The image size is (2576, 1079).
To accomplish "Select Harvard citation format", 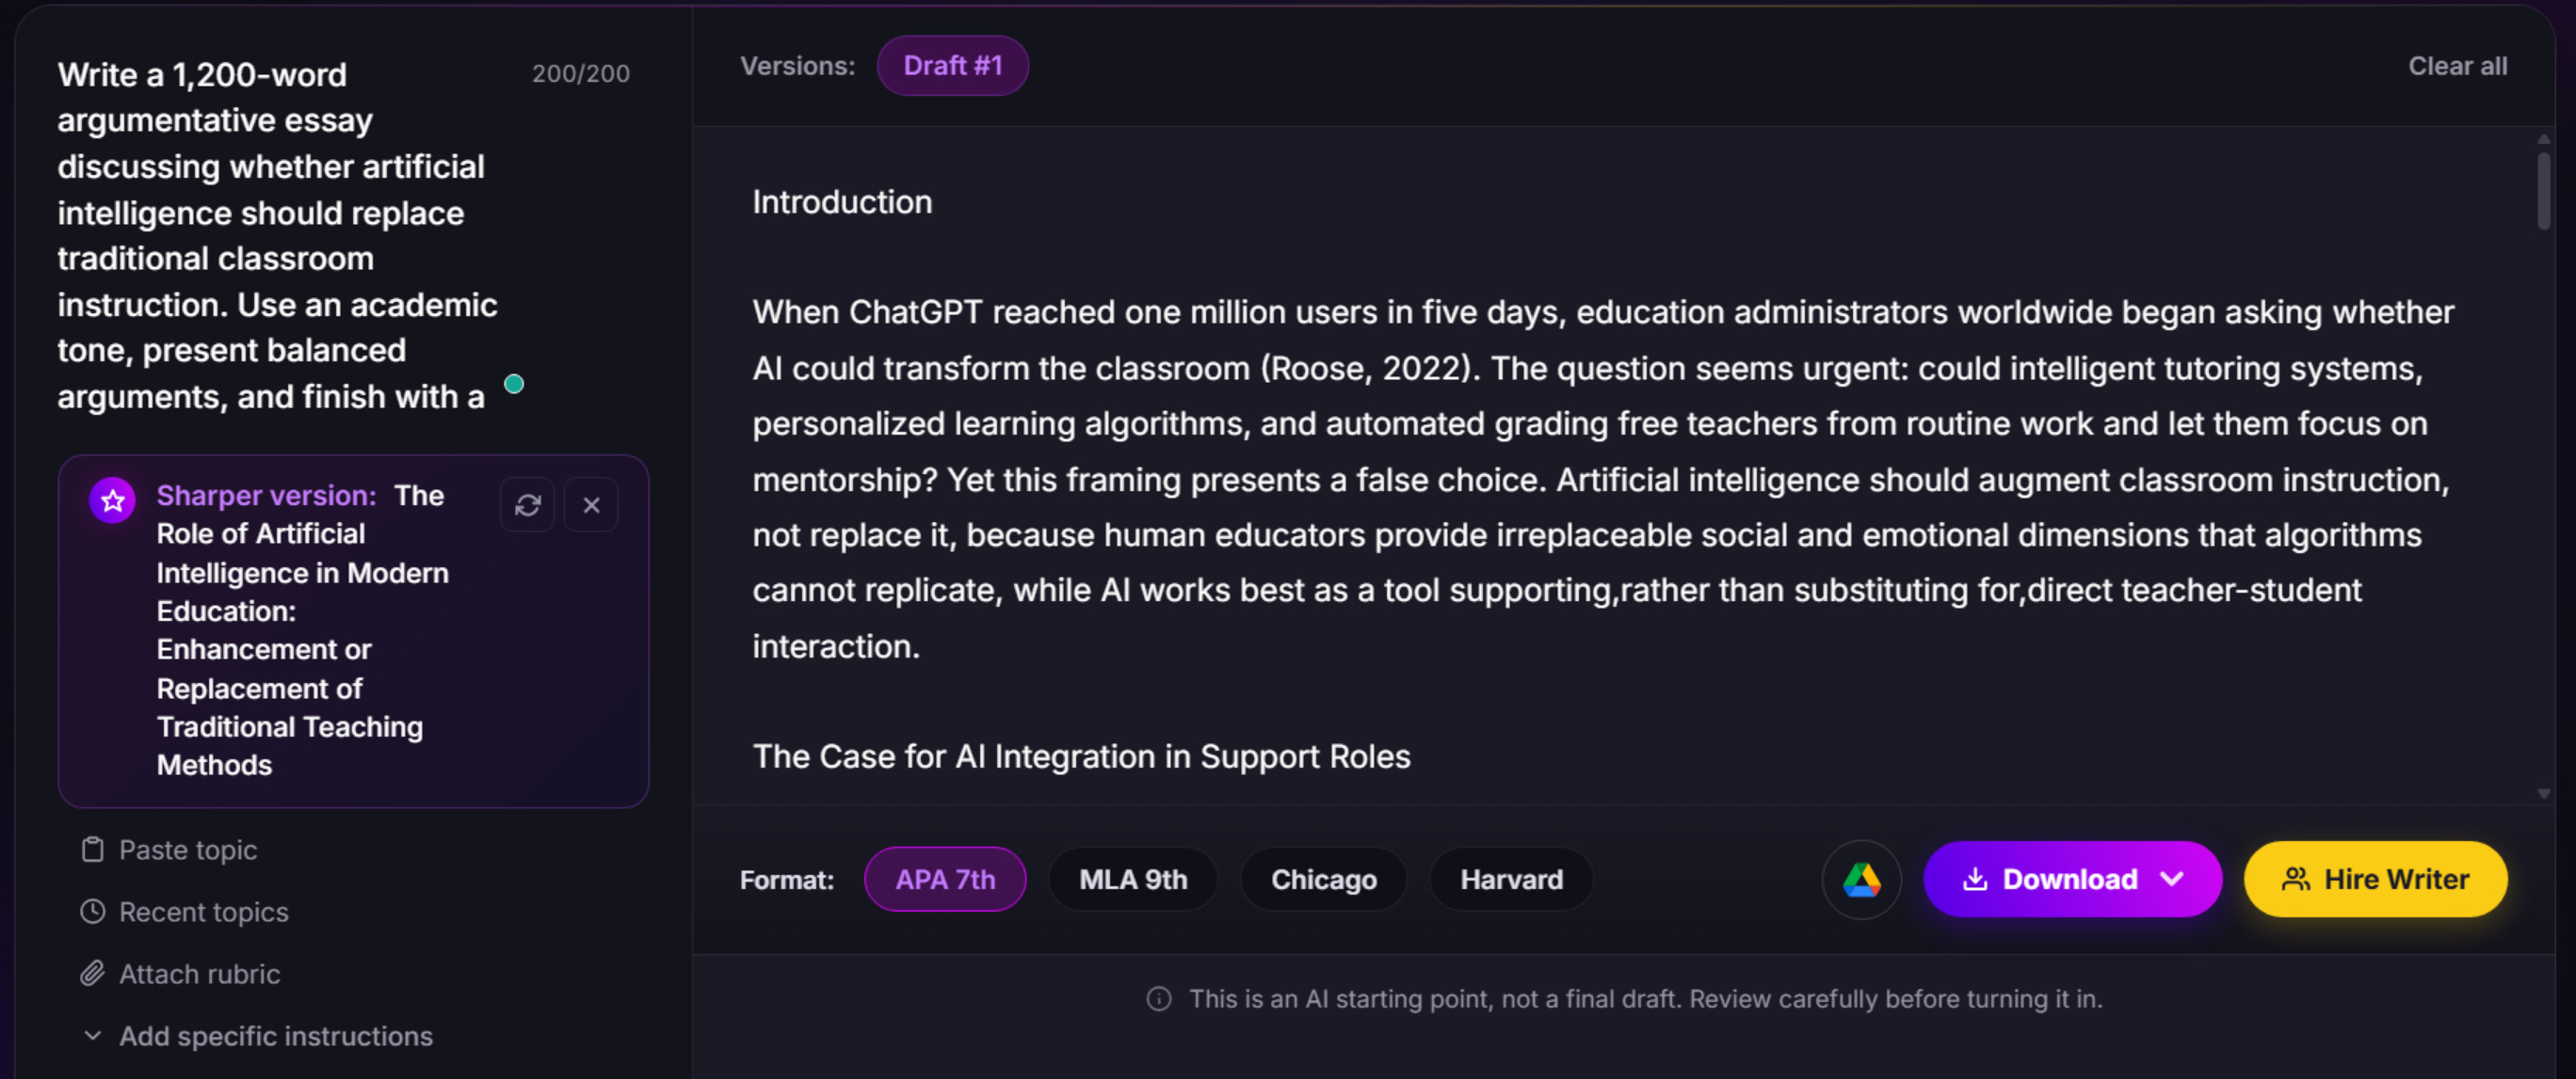I will pyautogui.click(x=1511, y=880).
